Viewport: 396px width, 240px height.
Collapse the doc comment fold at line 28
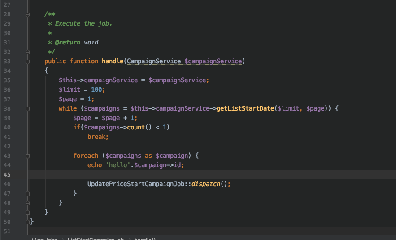(27, 14)
